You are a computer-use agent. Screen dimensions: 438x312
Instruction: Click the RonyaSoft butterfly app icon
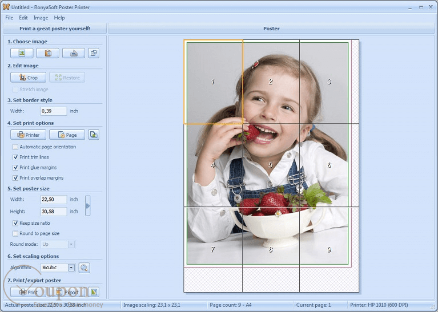(6, 7)
